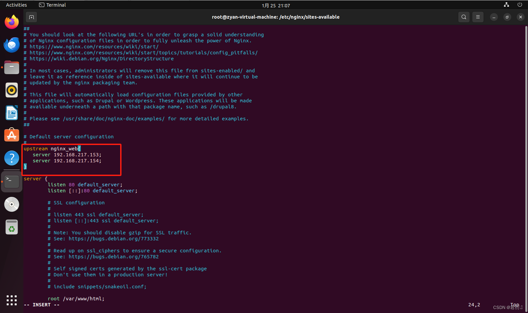Open a new terminal tab
The width and height of the screenshot is (528, 313).
tap(31, 17)
